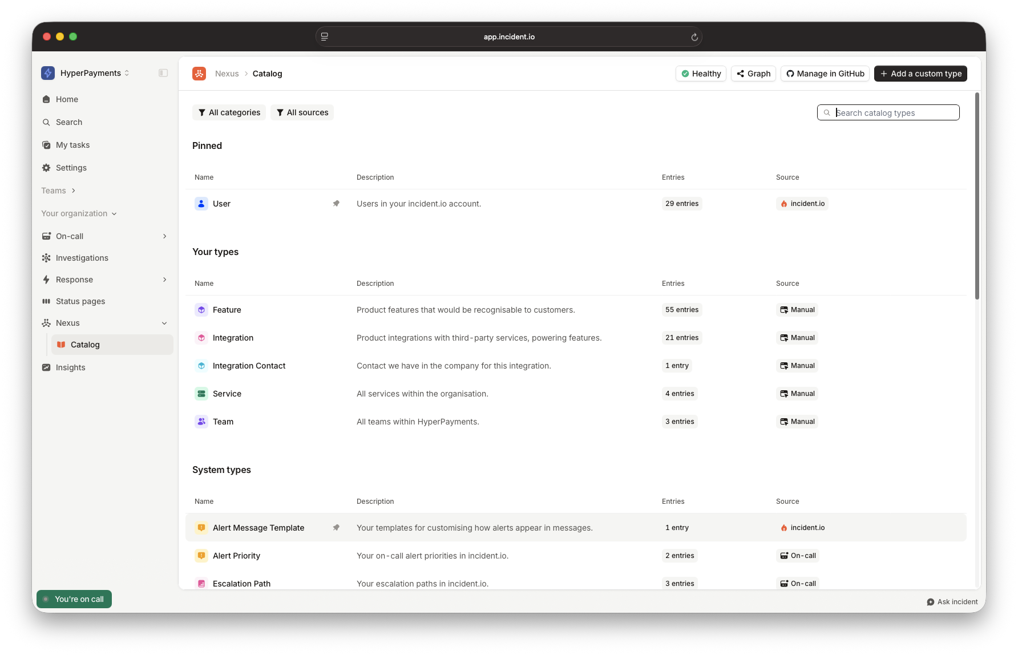Click the 55 entries badge
The image size is (1018, 655).
pyautogui.click(x=682, y=310)
